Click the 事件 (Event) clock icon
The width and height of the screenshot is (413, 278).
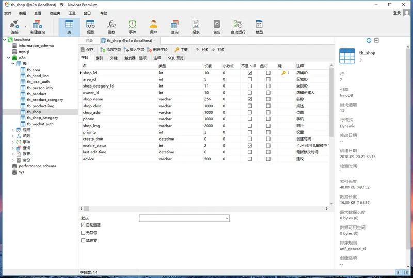tap(132, 26)
